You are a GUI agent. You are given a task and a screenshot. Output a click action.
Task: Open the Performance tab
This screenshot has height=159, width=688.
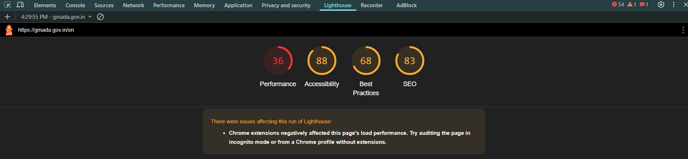tap(169, 5)
